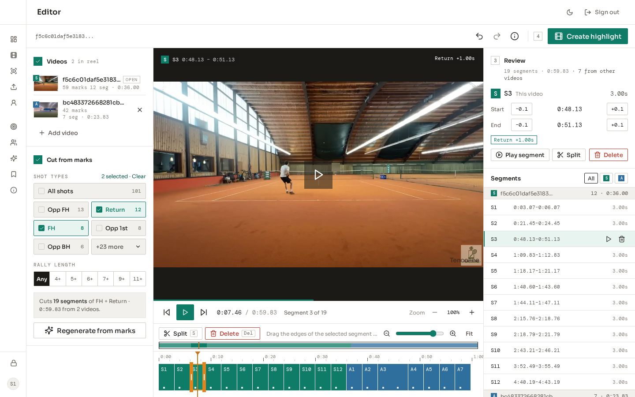
Task: Click the timeline overview bar
Action: [318, 345]
